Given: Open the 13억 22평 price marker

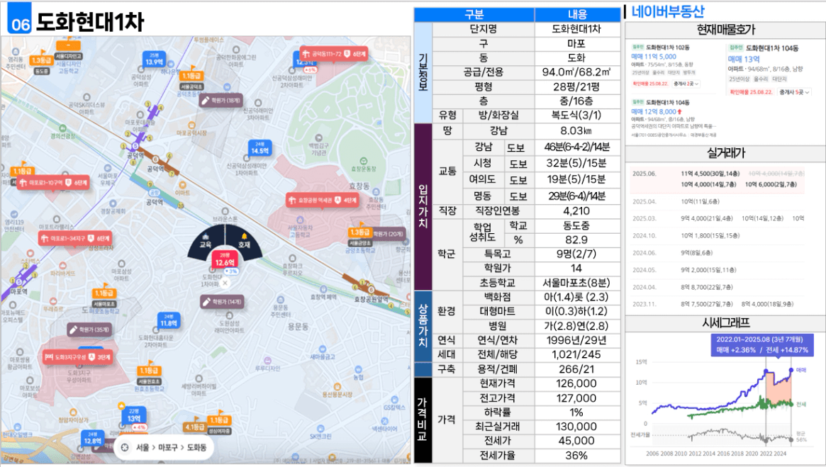Looking at the screenshot, I should (134, 416).
